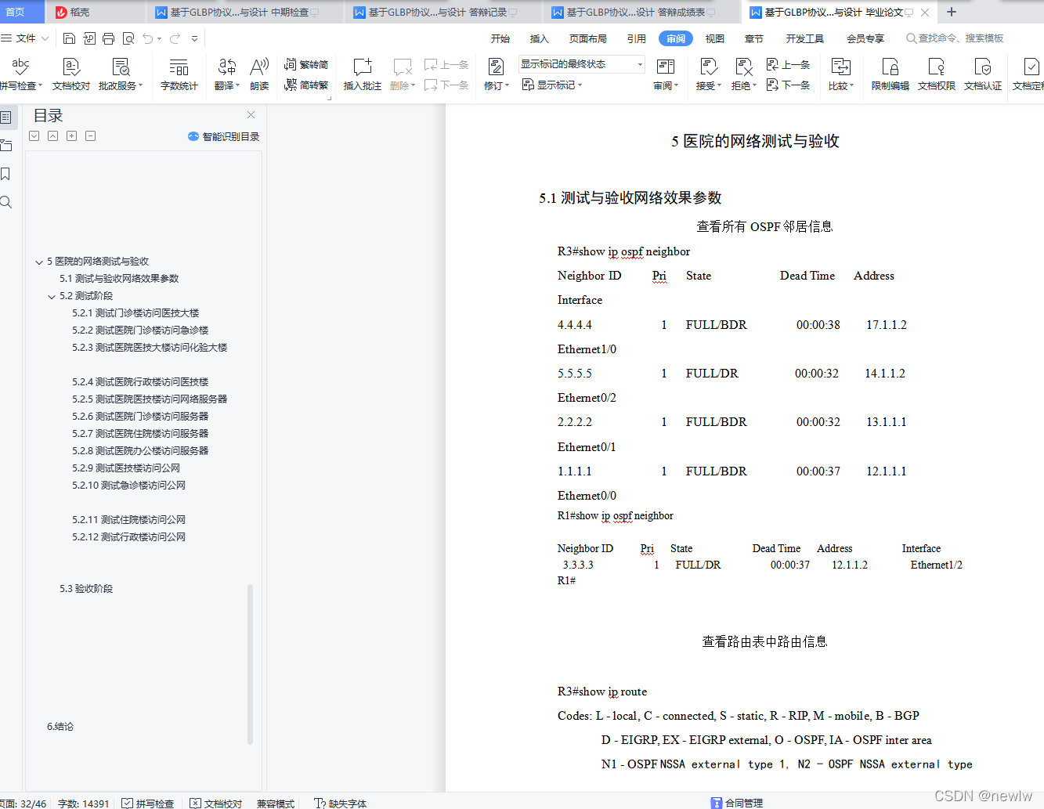
Task: Switch to the 插入 ribbon tab
Action: coord(539,37)
